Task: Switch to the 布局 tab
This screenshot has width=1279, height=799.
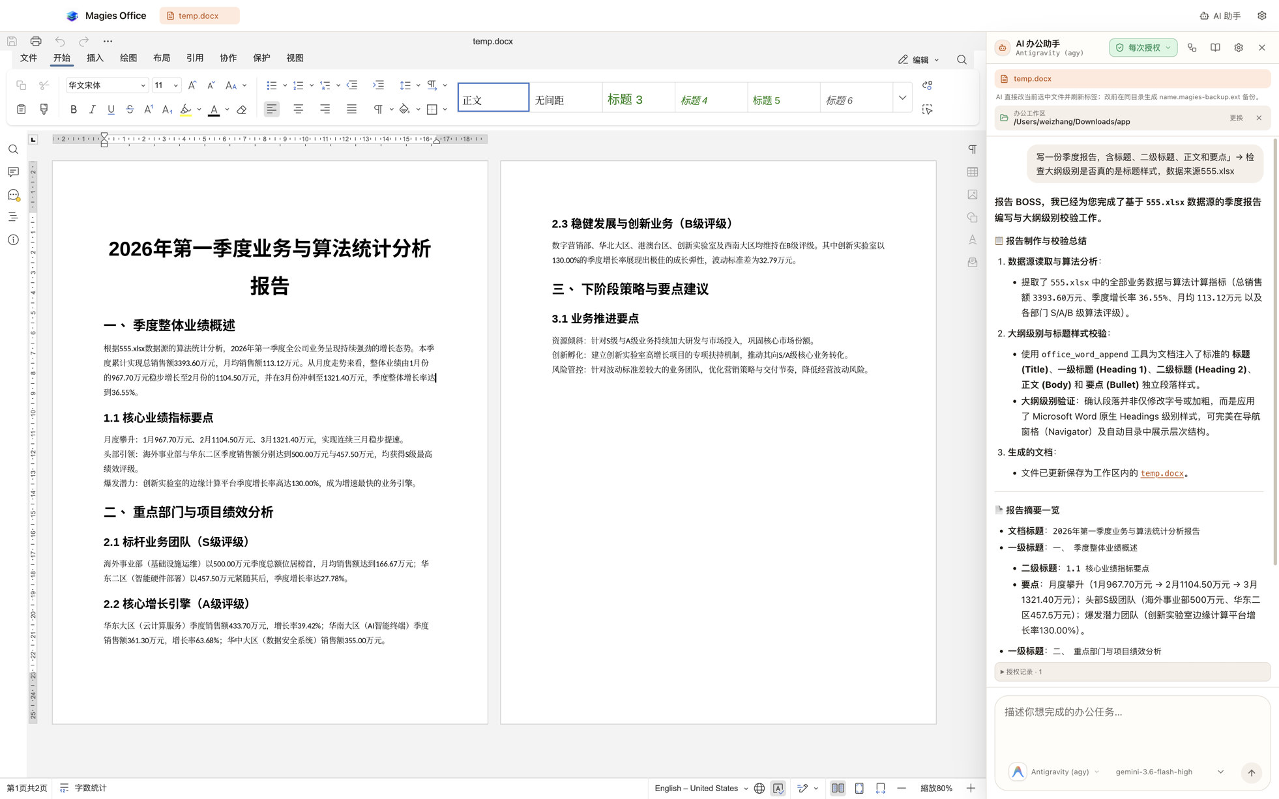Action: coord(162,58)
